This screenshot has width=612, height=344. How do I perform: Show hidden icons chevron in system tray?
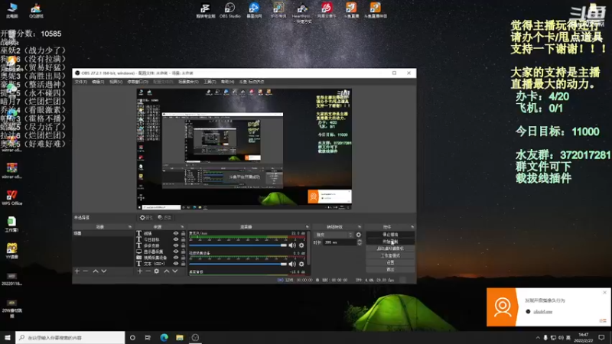538,337
